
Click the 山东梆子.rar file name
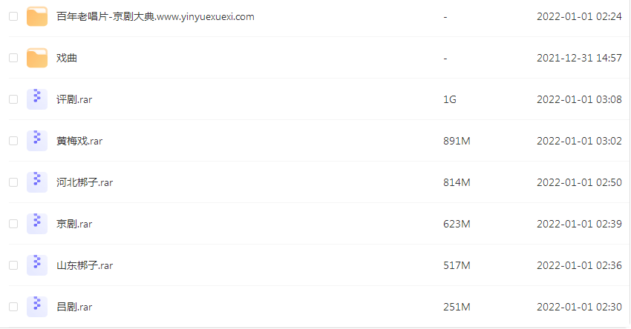85,265
